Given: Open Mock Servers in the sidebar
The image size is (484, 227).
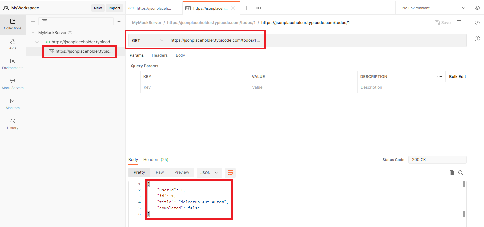Looking at the screenshot, I should [x=13, y=84].
